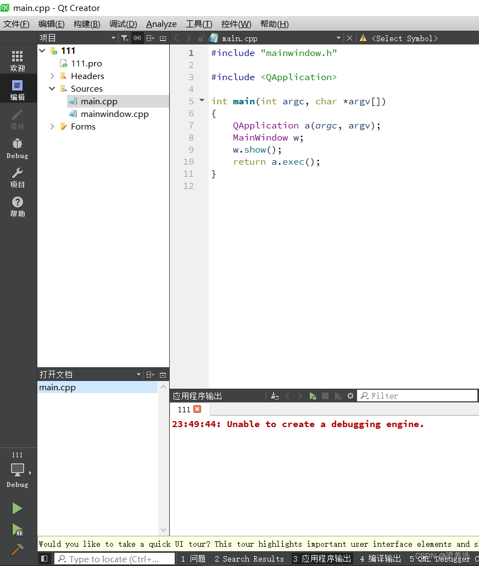The image size is (479, 566).
Task: Collapse the Sources folder
Action: point(52,89)
